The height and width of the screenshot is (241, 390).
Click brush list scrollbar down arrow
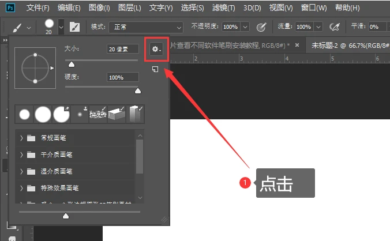[x=140, y=198]
